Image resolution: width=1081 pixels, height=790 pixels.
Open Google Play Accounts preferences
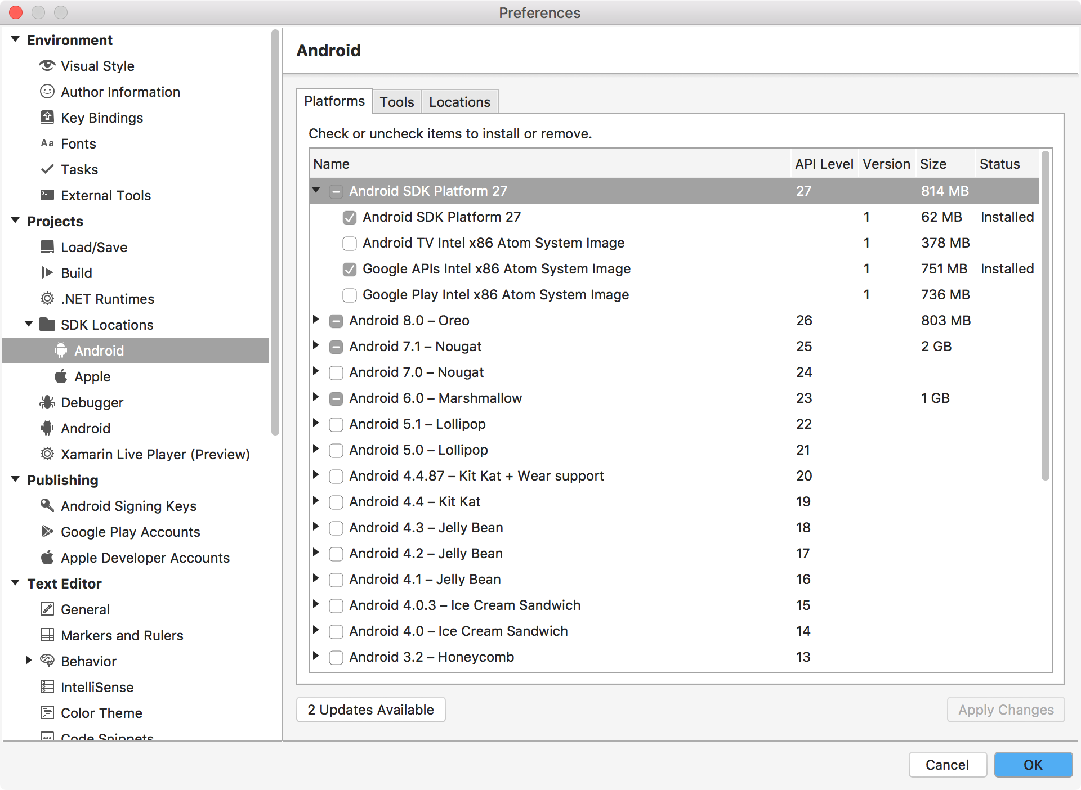(131, 532)
